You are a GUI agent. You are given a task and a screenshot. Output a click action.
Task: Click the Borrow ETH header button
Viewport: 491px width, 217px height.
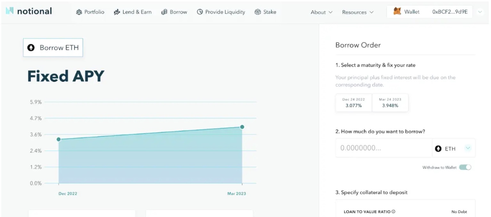[x=53, y=48]
